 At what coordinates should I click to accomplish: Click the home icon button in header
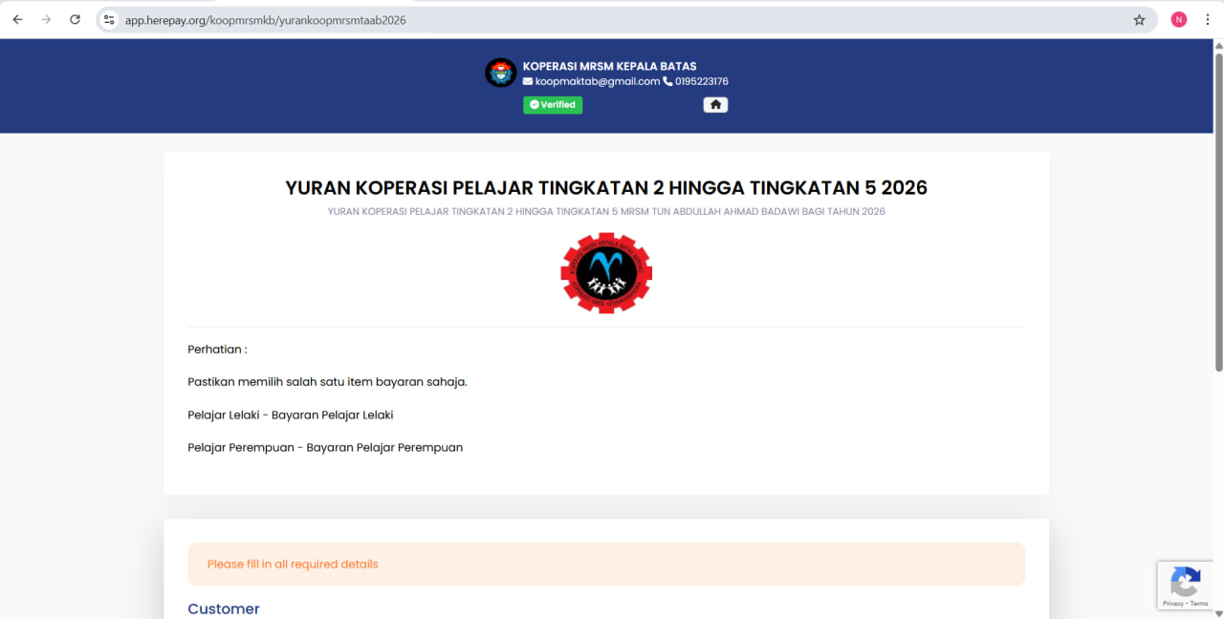click(715, 105)
